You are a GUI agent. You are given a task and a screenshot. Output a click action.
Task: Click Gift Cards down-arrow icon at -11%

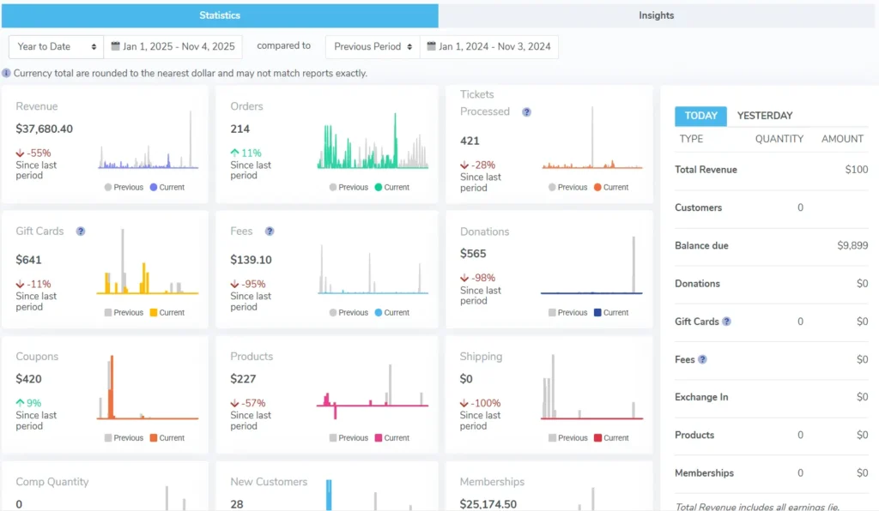click(21, 285)
